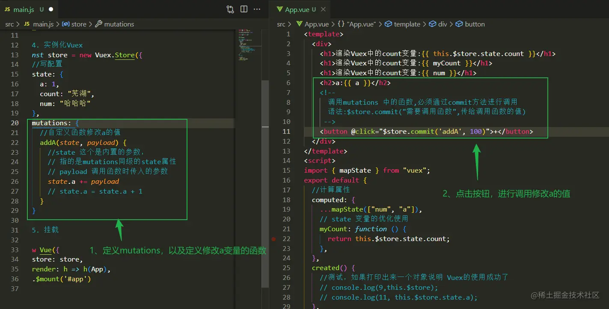Click line number 11 in App.vue
The width and height of the screenshot is (609, 309).
286,131
